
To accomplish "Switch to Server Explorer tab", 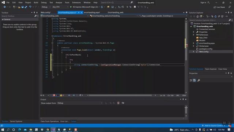I will tap(16, 121).
